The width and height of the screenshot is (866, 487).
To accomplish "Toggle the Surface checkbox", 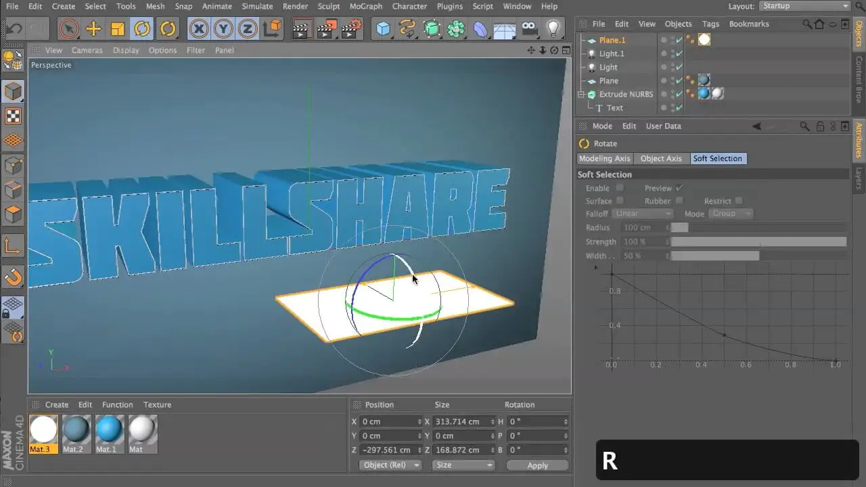I will click(620, 201).
